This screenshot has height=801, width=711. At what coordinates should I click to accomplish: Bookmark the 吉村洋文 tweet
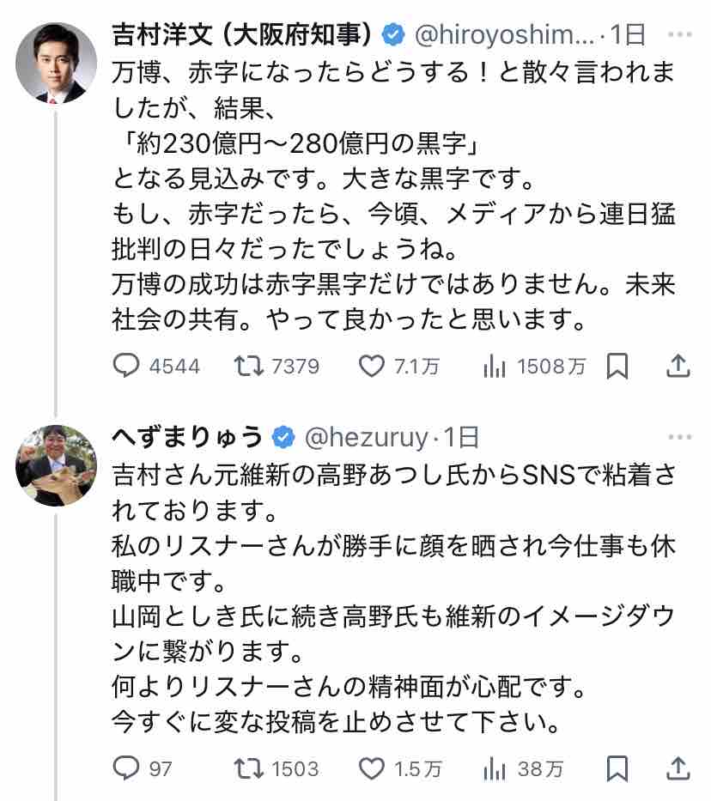[617, 367]
